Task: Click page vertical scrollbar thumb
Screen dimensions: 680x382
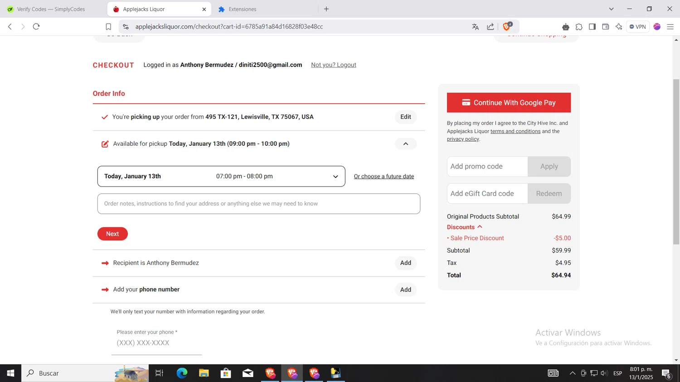Action: (x=676, y=162)
